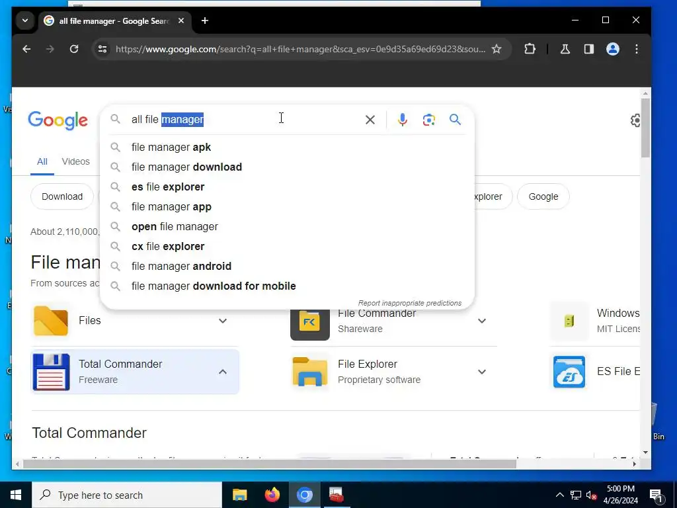This screenshot has height=508, width=677.
Task: Open the network tray icon
Action: point(576,495)
